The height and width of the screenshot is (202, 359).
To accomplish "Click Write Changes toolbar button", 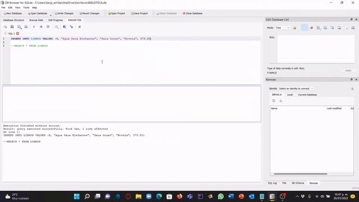I will click(64, 13).
